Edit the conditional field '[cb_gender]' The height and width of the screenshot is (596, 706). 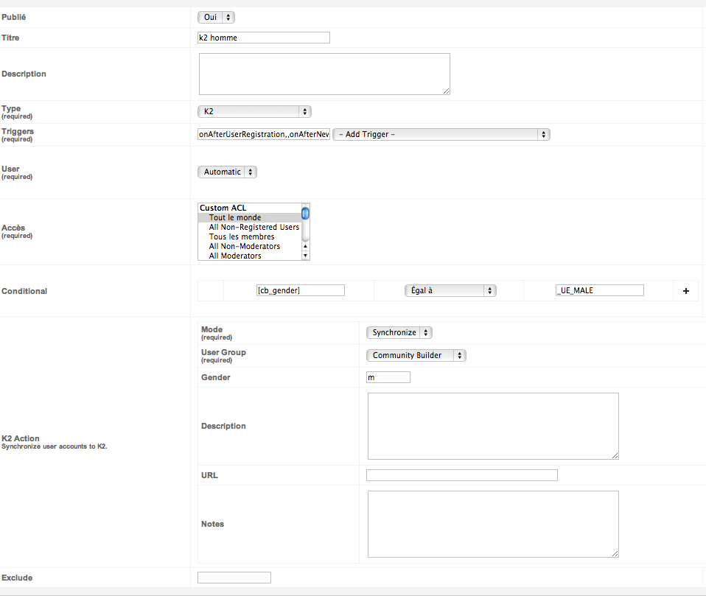pos(301,290)
